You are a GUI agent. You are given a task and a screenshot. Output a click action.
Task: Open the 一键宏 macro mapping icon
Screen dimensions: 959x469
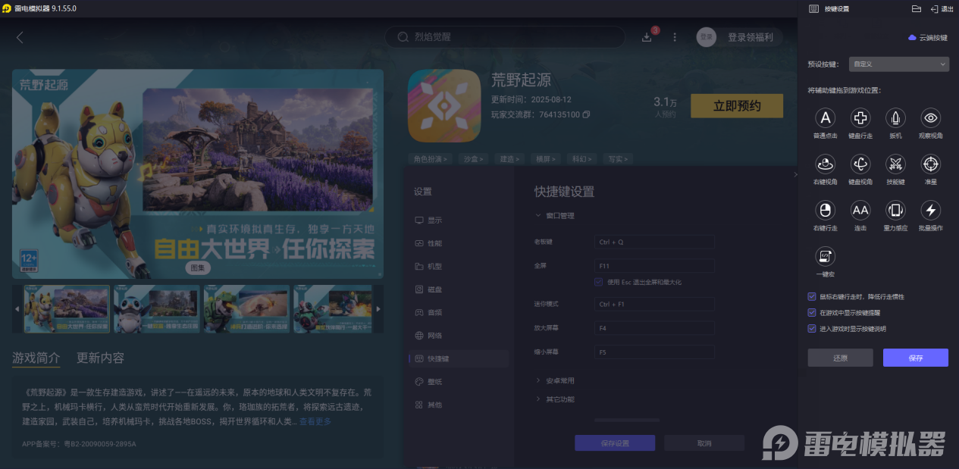[825, 256]
